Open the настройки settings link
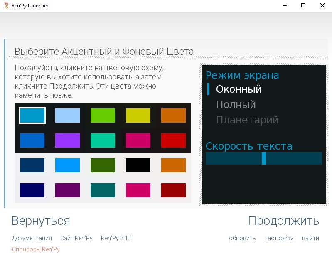Viewport: 332px width, 261px height. [279, 238]
